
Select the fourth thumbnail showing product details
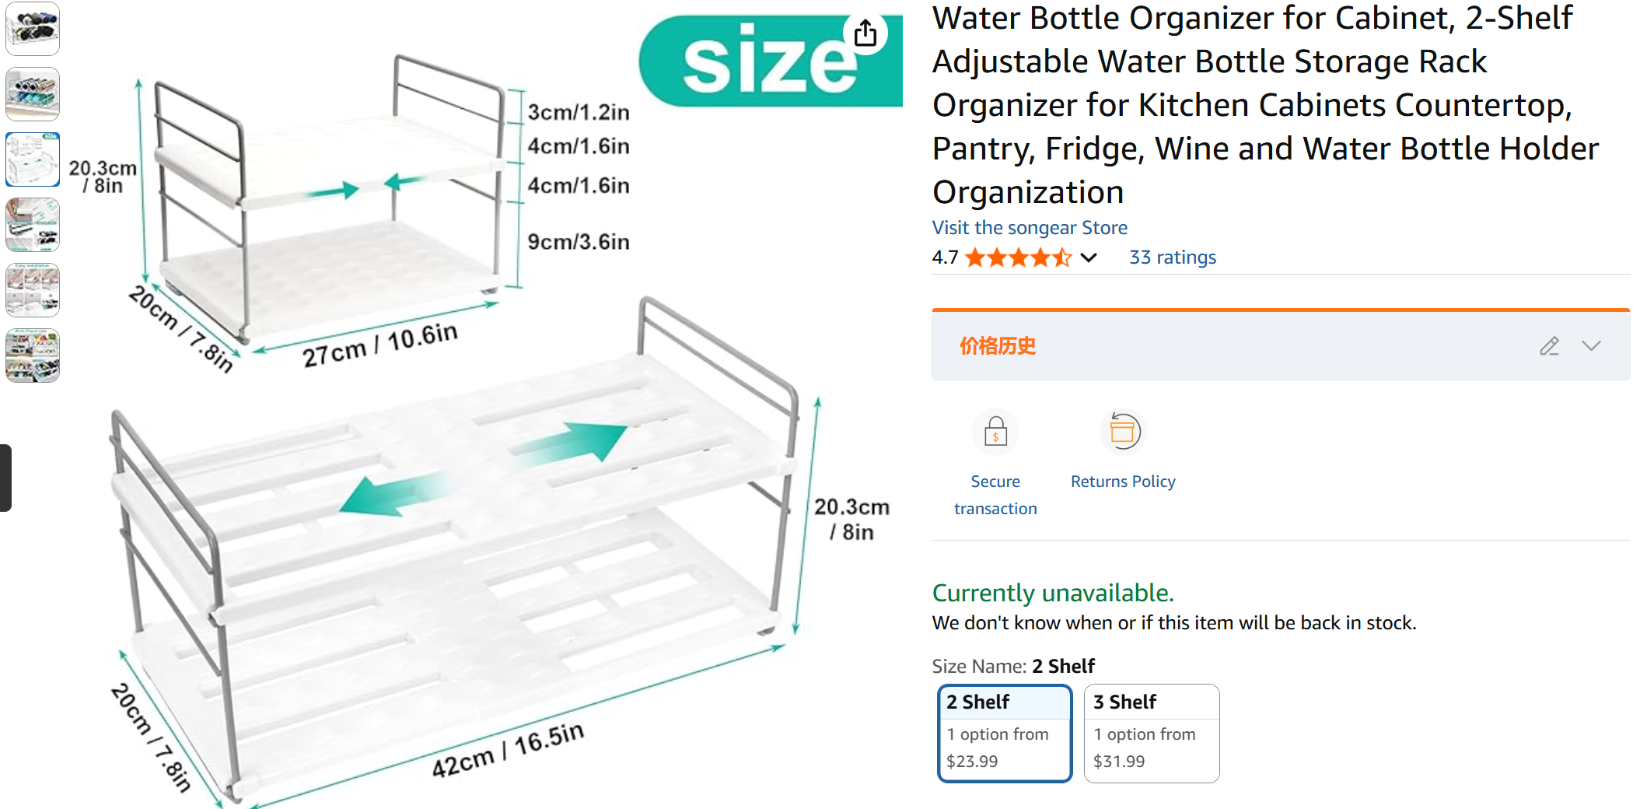[33, 225]
